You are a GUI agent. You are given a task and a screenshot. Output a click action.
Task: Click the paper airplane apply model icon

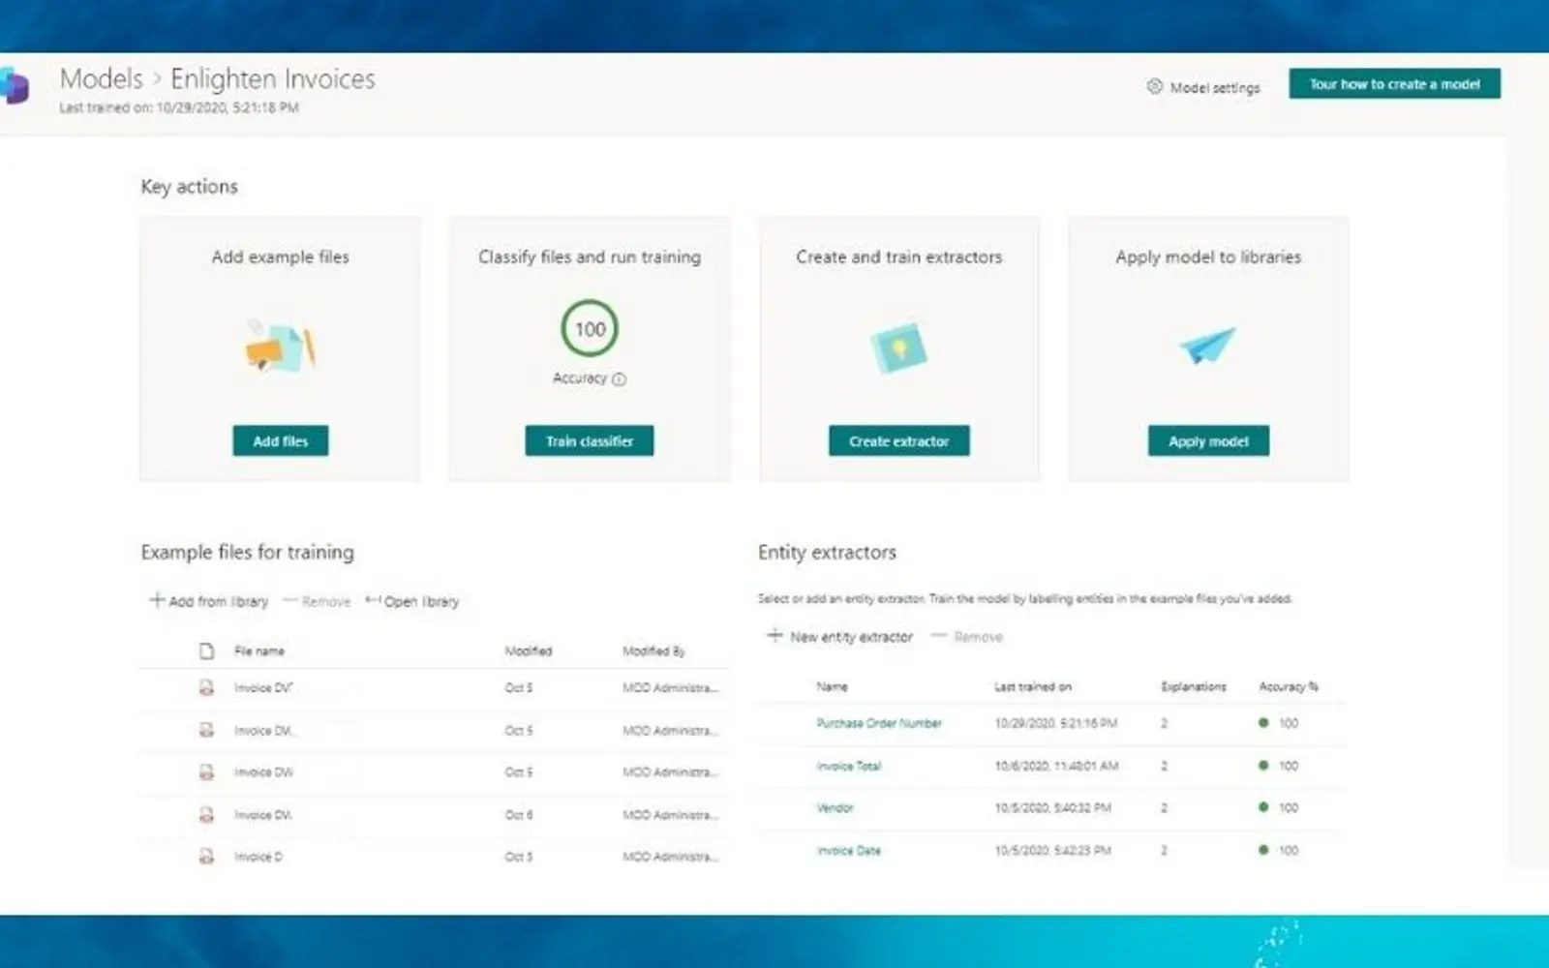coord(1207,345)
